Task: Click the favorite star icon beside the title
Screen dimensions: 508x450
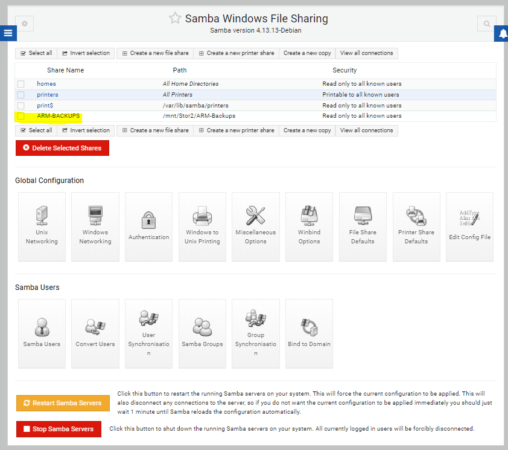Action: (x=175, y=18)
